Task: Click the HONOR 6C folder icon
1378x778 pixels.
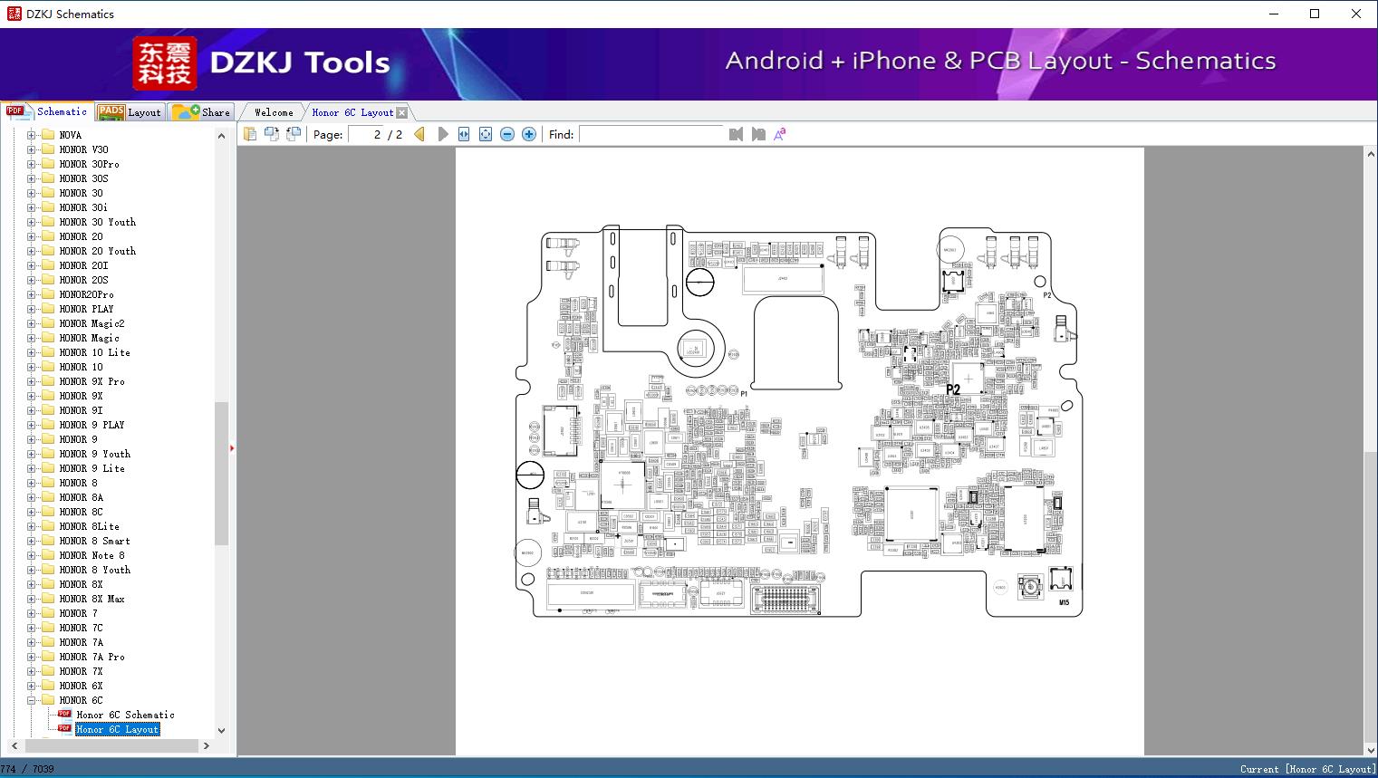Action: (x=48, y=700)
